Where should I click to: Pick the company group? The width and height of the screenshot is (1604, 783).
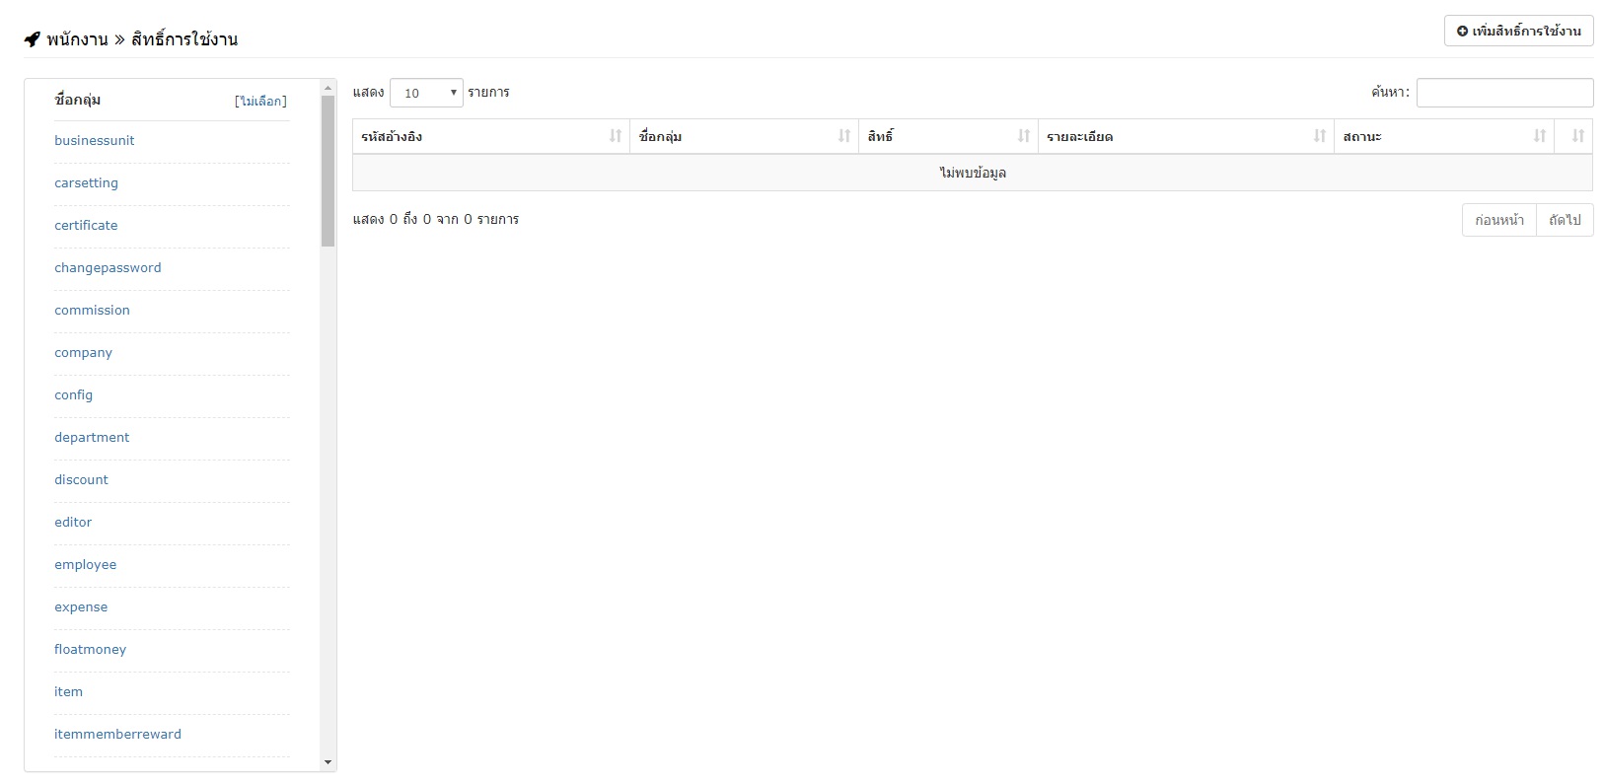tap(83, 353)
